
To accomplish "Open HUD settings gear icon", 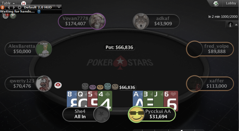I will (x=19, y=7).
